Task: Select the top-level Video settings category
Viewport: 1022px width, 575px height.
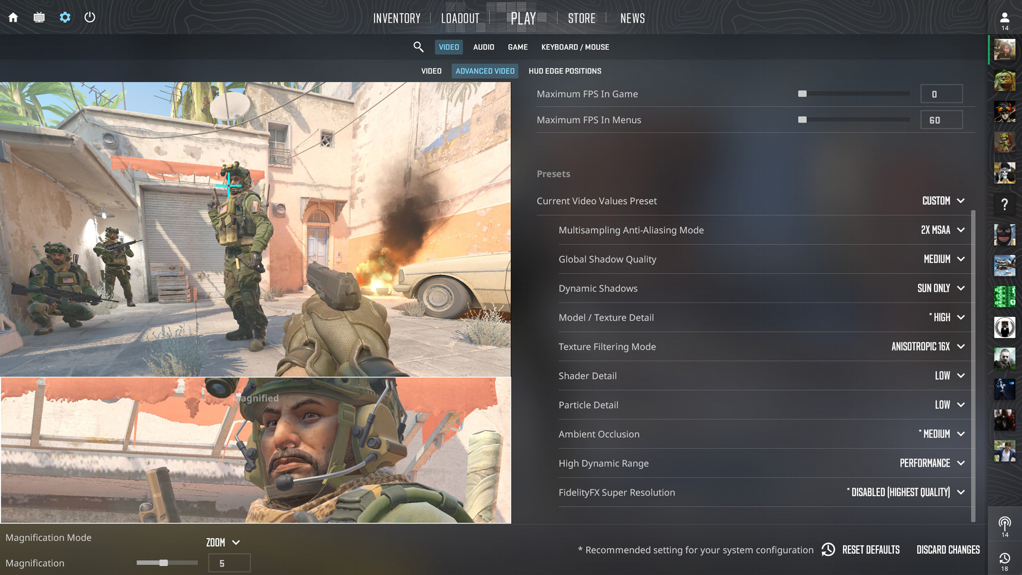Action: [x=449, y=47]
